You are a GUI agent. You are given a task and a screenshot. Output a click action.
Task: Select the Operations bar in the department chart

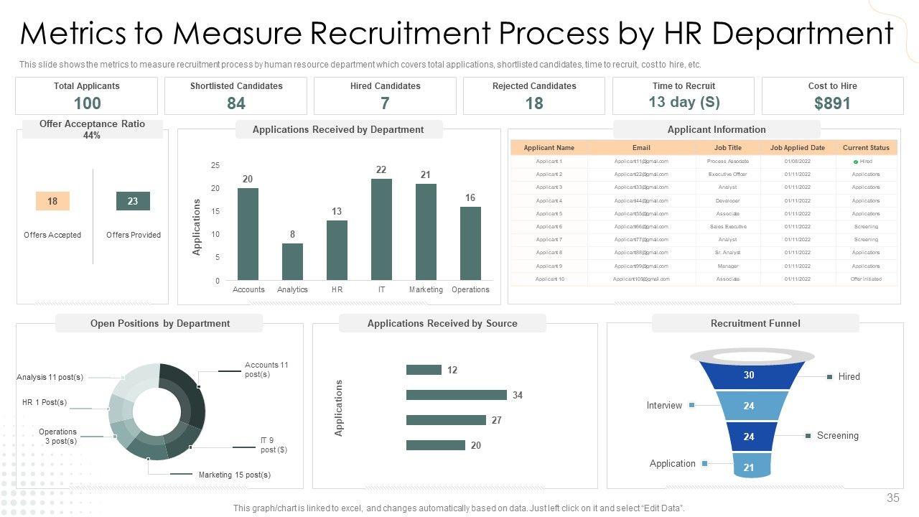click(470, 243)
